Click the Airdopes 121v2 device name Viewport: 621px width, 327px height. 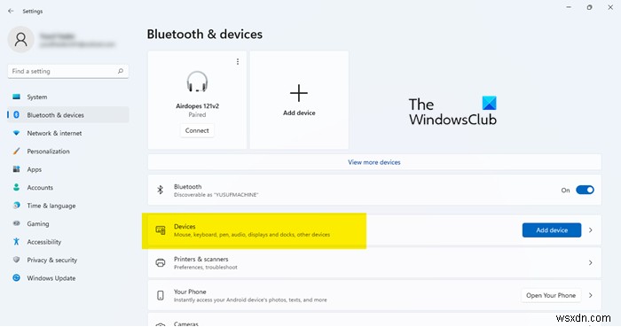pyautogui.click(x=197, y=106)
